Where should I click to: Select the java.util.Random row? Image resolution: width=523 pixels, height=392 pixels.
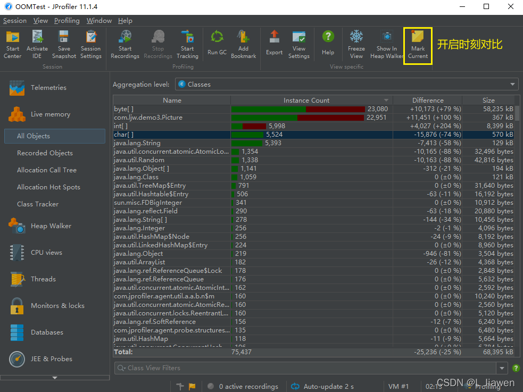click(313, 160)
